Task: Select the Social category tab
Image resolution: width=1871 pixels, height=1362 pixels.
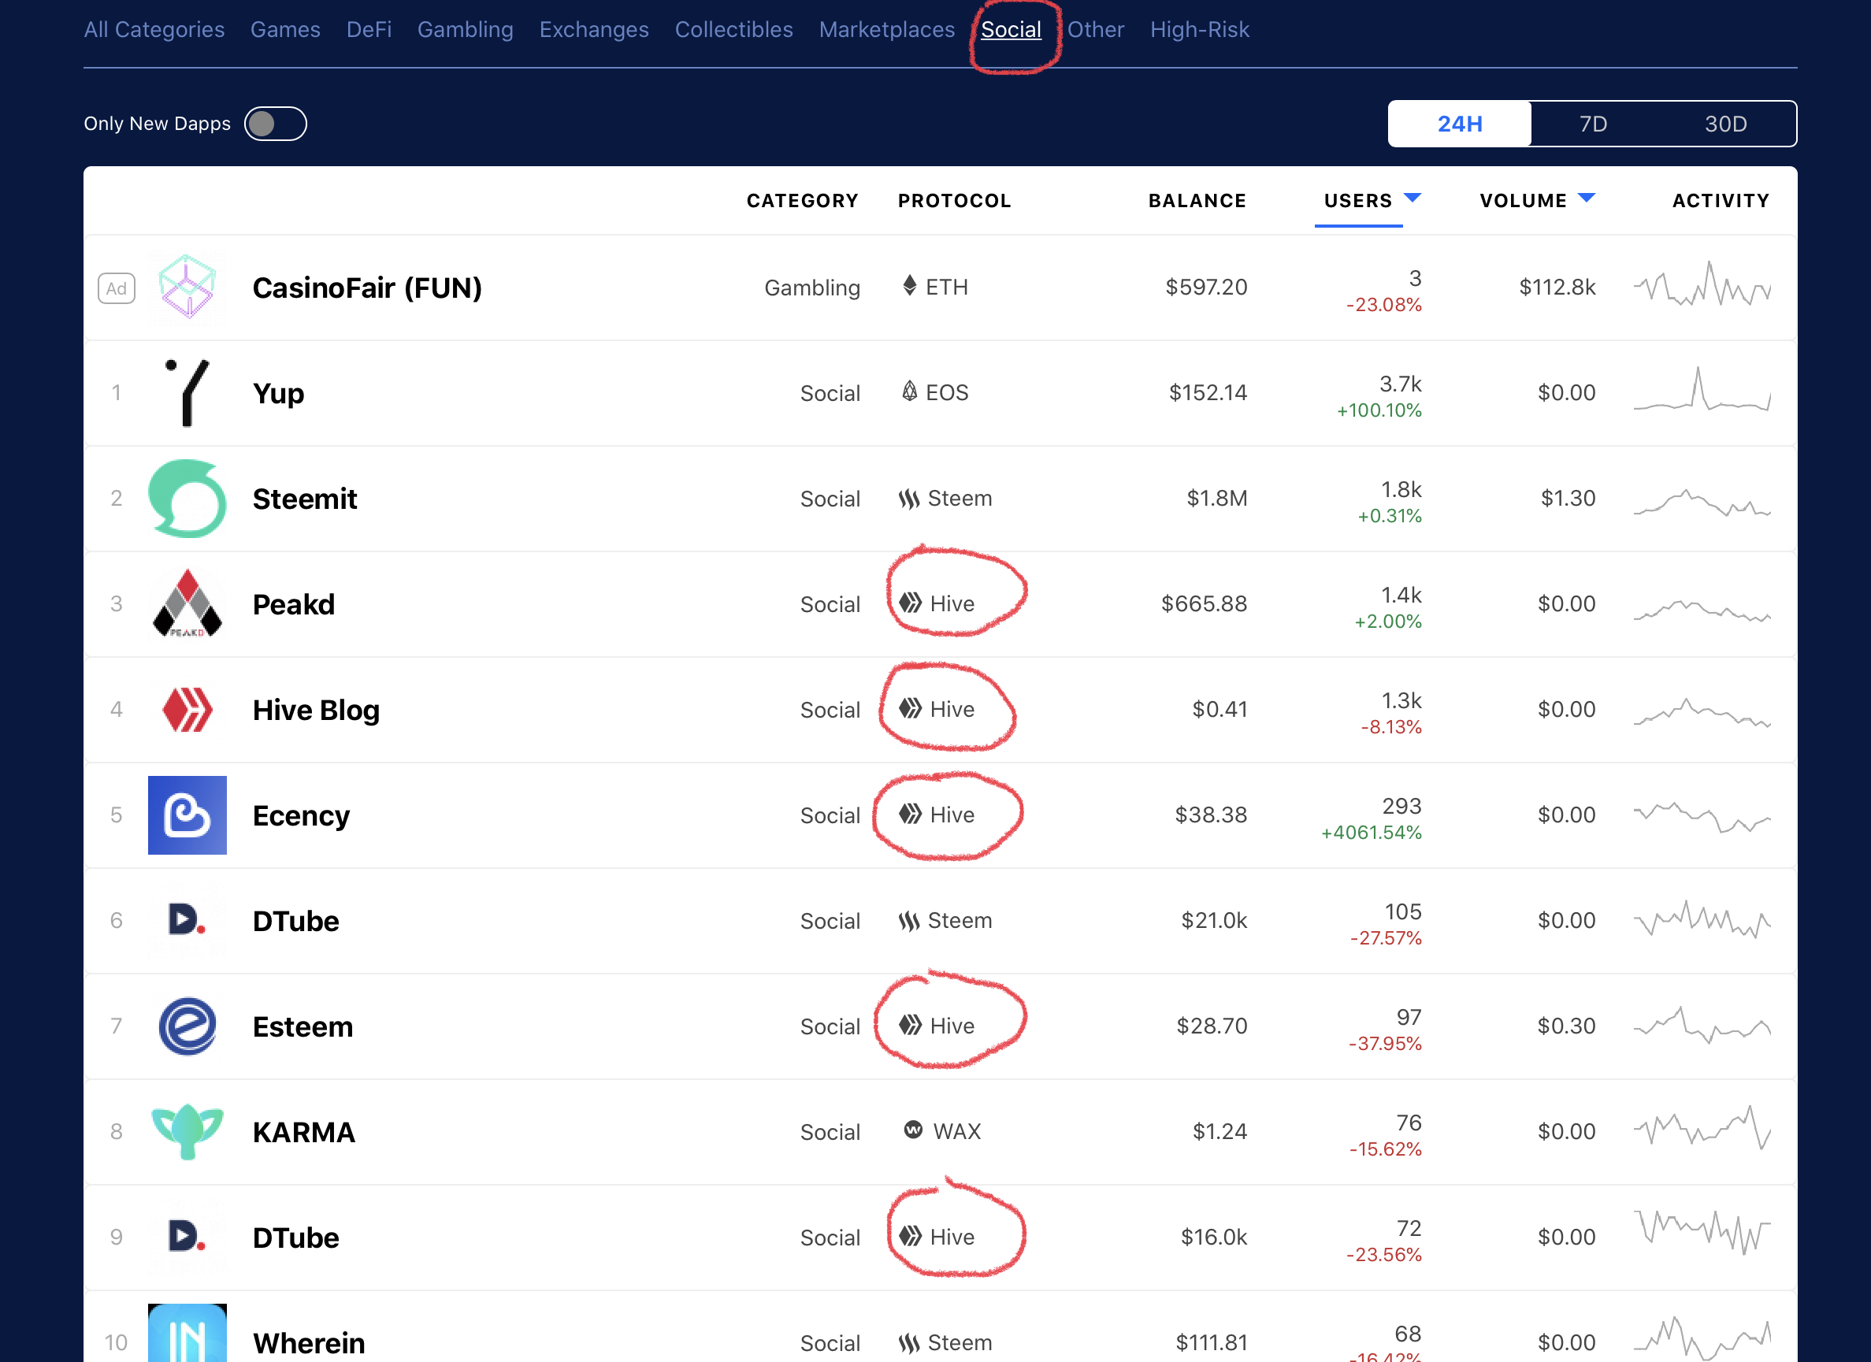Action: pyautogui.click(x=1012, y=30)
